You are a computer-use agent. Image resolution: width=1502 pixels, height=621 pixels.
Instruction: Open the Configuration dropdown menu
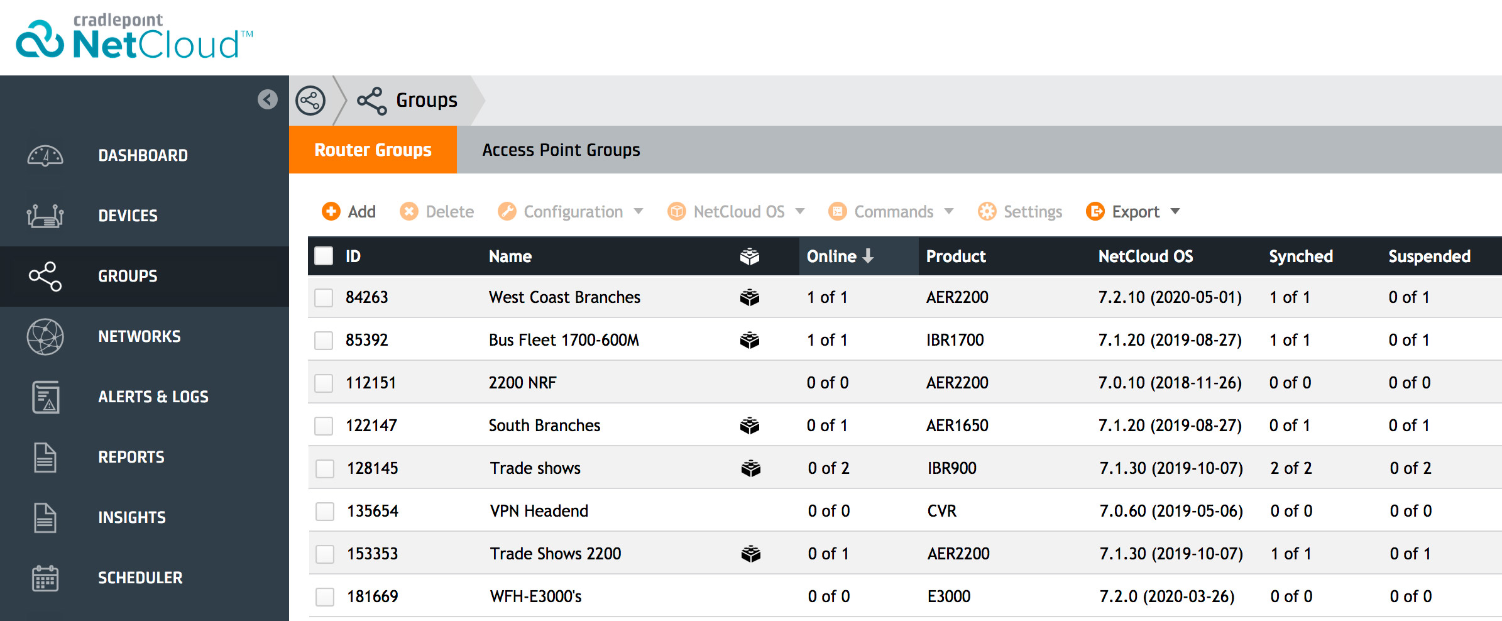[x=571, y=212]
